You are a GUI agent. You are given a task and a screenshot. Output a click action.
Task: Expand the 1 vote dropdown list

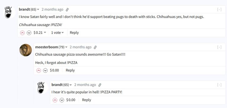(x=57, y=33)
